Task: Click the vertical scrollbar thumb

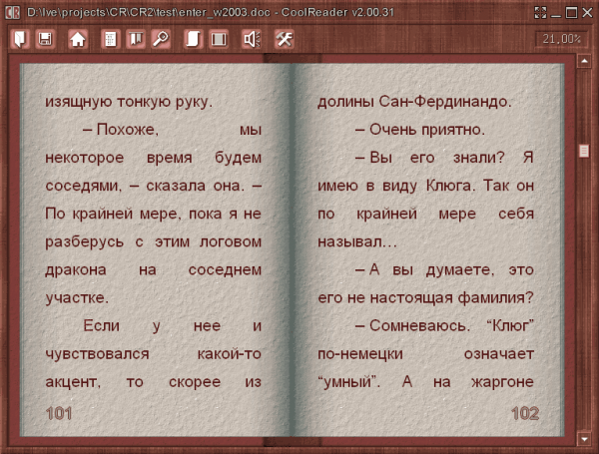Action: click(x=583, y=151)
